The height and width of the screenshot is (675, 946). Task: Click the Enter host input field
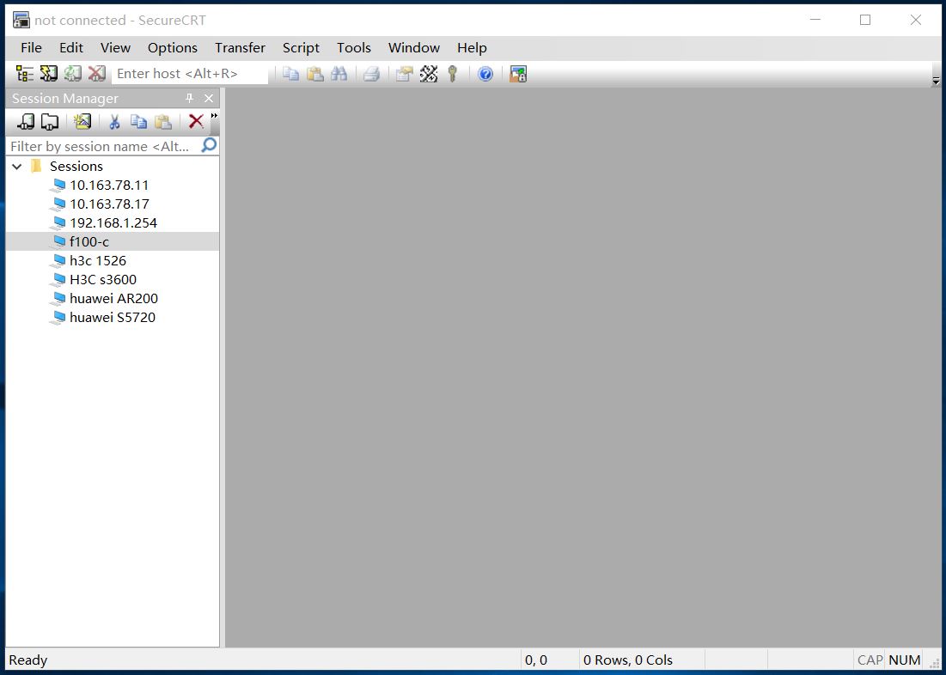pyautogui.click(x=190, y=74)
